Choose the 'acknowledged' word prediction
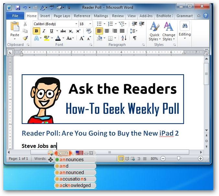This screenshot has width=219, height=196. click(75, 185)
